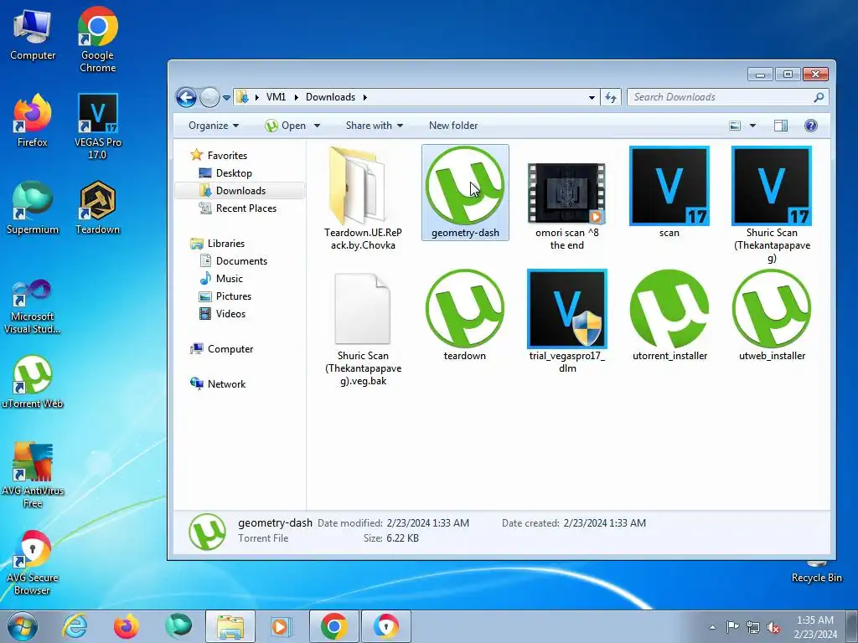858x643 pixels.
Task: Select the Shuric Scan veg.bak blank file
Action: [363, 330]
